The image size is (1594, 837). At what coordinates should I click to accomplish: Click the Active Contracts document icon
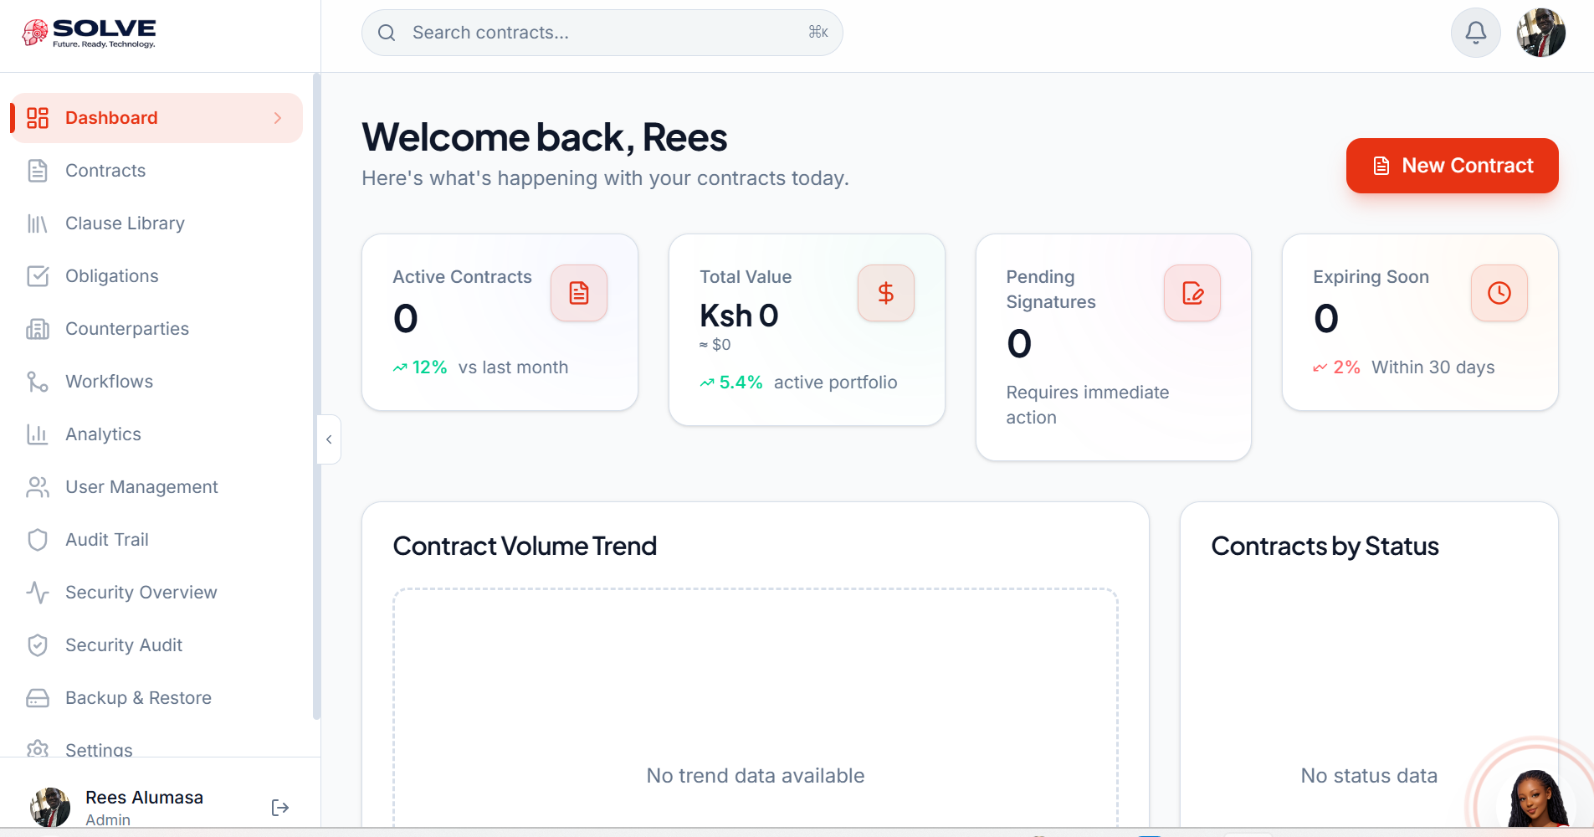579,293
